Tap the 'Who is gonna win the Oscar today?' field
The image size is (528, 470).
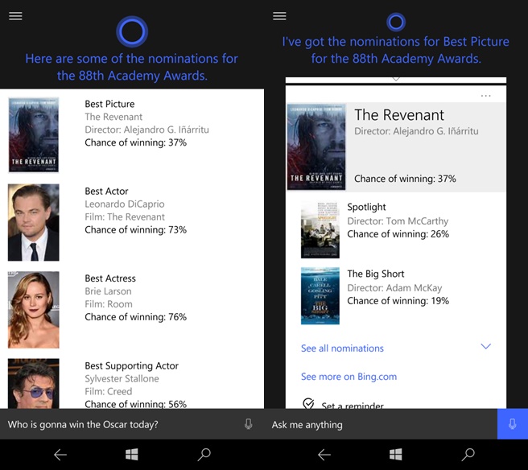point(132,424)
